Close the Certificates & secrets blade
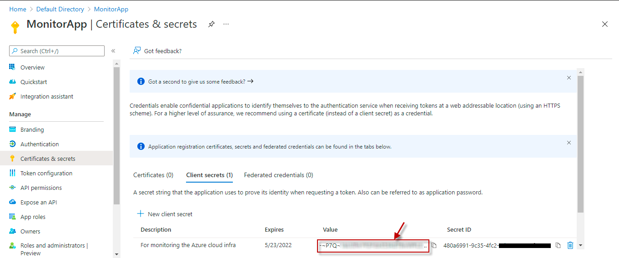Viewport: 619px width, 258px height. click(605, 24)
